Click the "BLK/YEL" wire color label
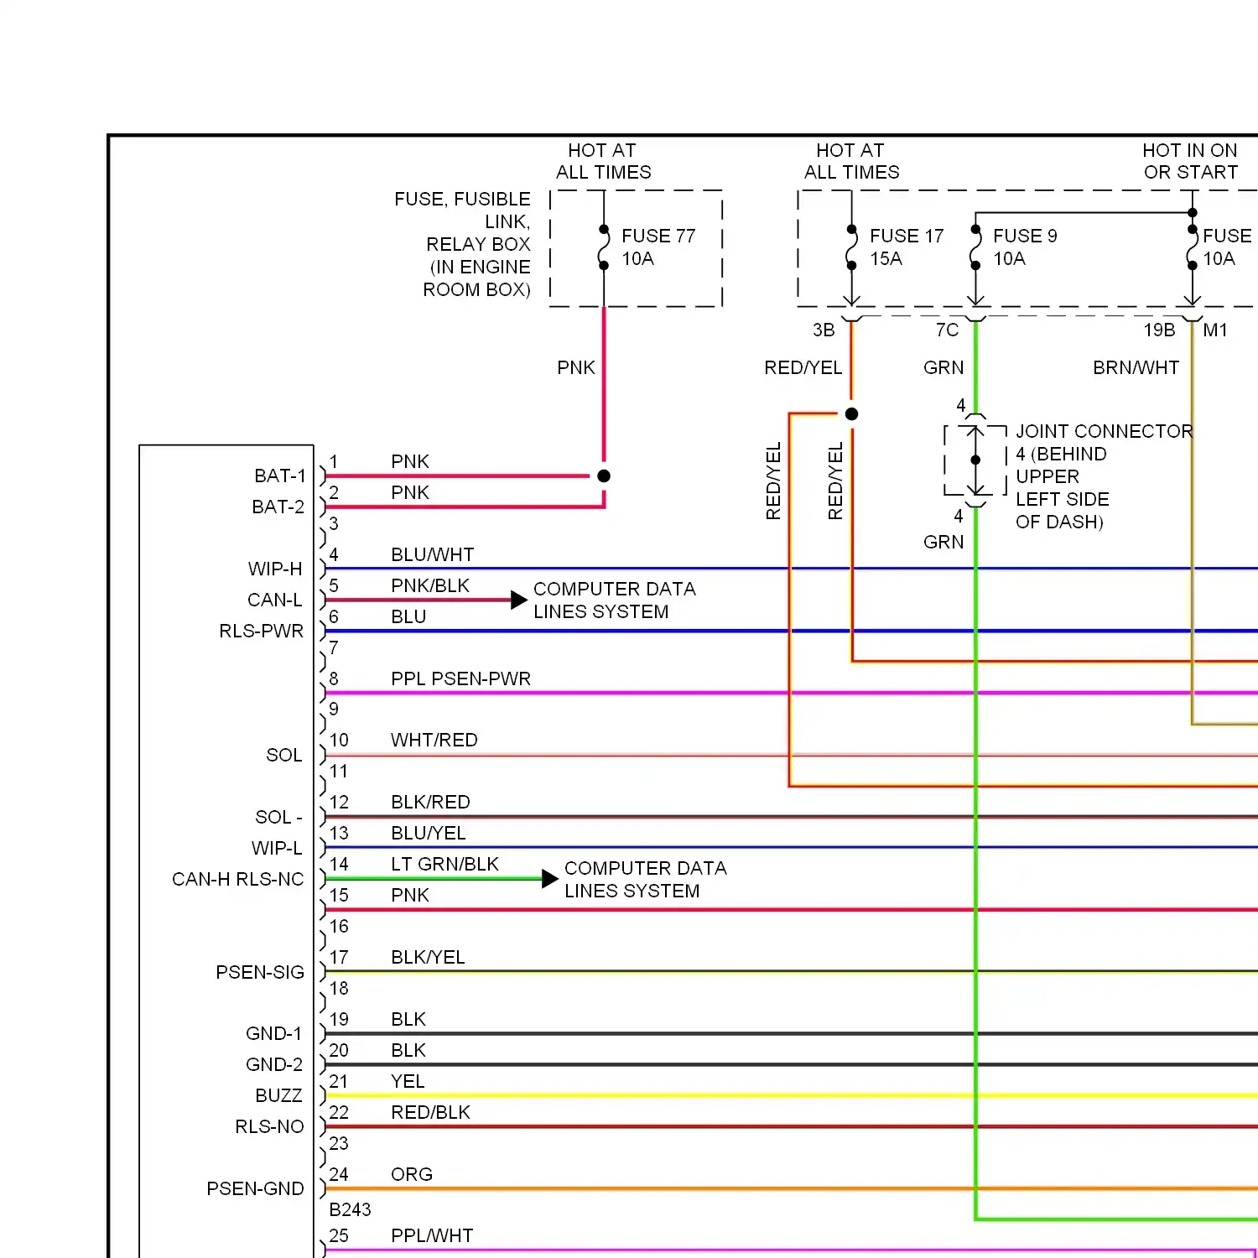This screenshot has height=1258, width=1258. 428,958
